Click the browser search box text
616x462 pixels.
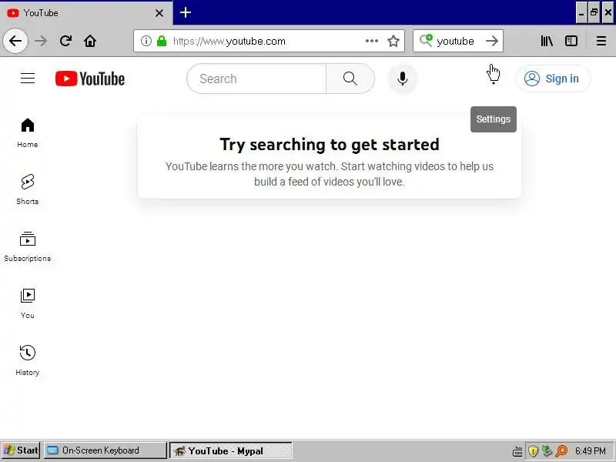tap(455, 41)
